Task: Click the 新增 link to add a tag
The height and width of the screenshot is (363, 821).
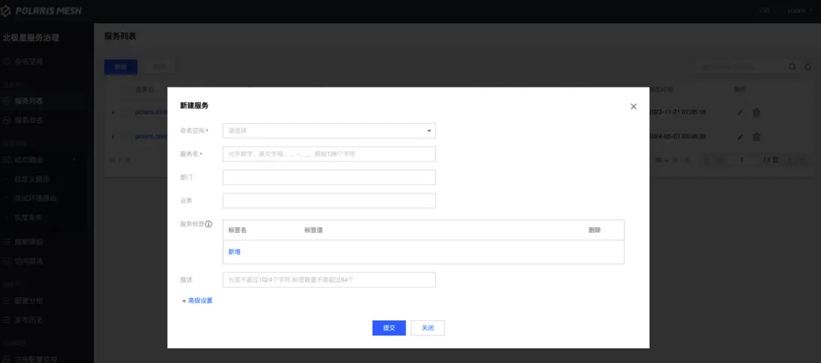Action: tap(234, 252)
